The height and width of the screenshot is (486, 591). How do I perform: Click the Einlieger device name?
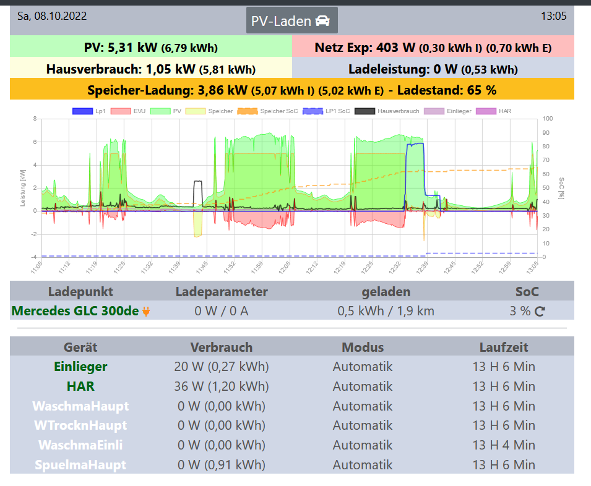point(80,367)
